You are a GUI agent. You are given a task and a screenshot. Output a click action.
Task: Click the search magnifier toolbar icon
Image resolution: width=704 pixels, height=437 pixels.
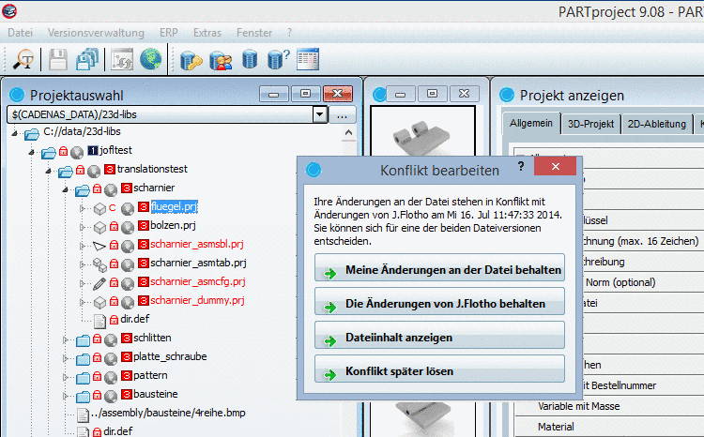point(23,60)
